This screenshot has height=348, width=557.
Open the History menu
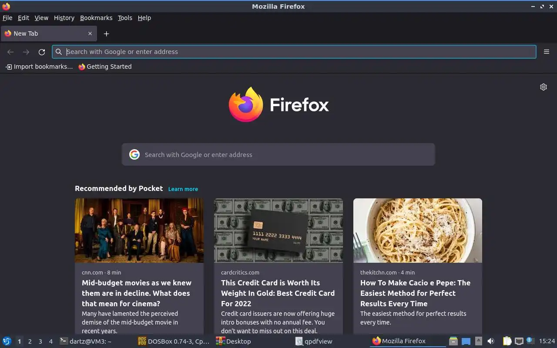tap(64, 18)
